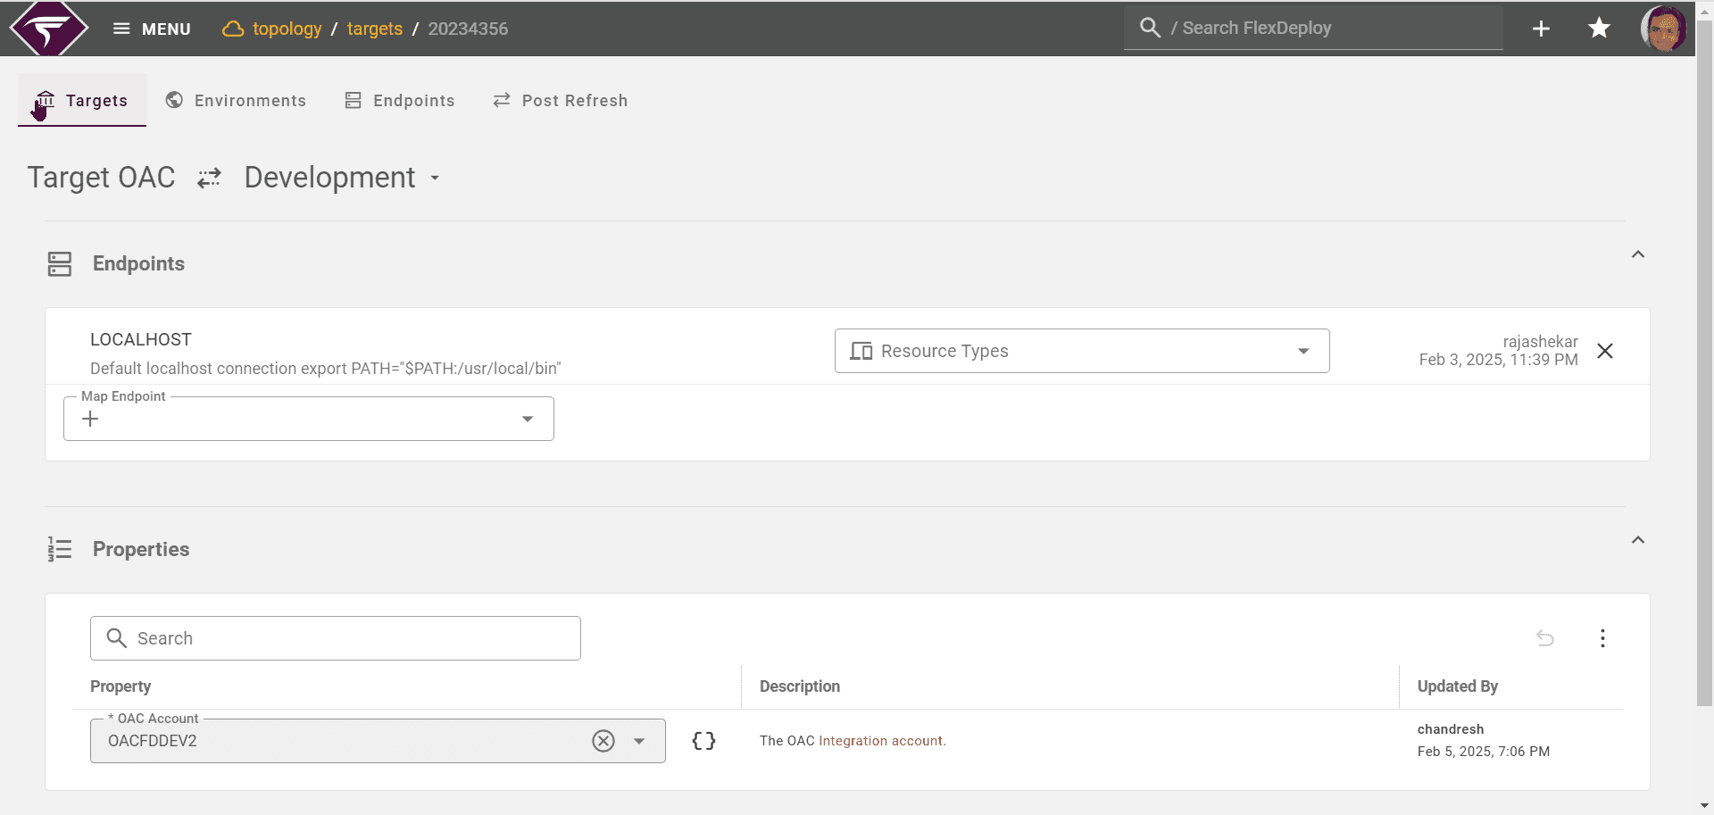Switch to the Environments tab

pyautogui.click(x=236, y=100)
